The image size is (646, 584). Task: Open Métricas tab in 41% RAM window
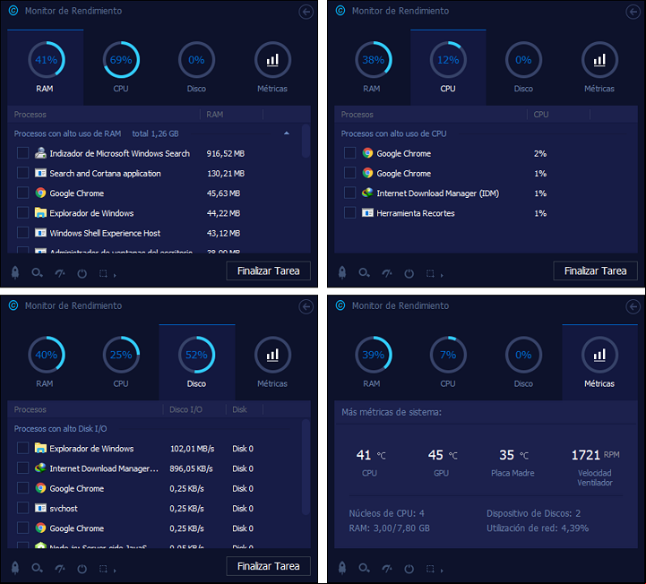[272, 67]
